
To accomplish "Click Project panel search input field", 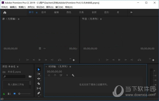I will click(14, 76).
